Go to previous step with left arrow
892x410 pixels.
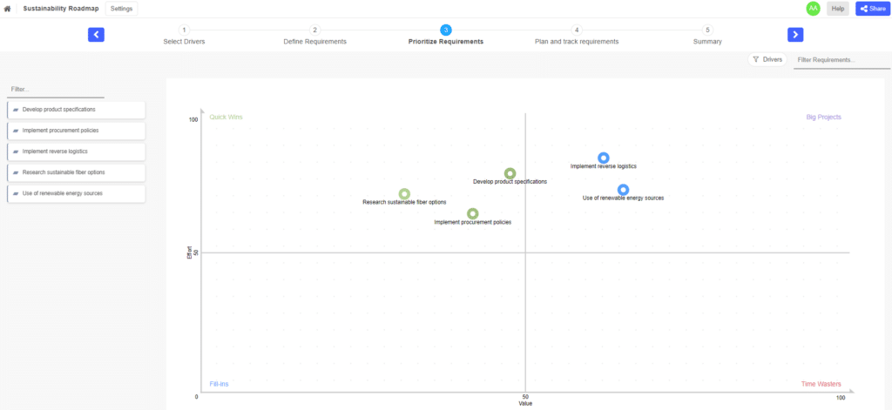point(96,35)
